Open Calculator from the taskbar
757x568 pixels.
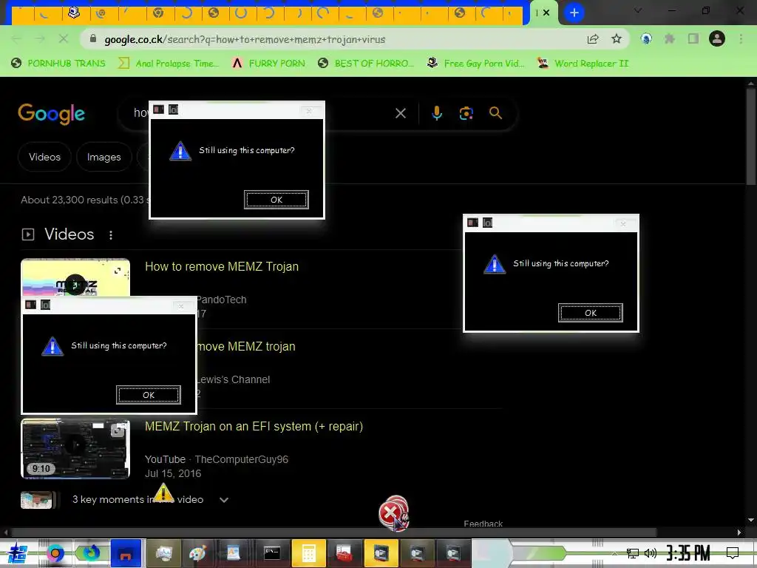coord(308,553)
